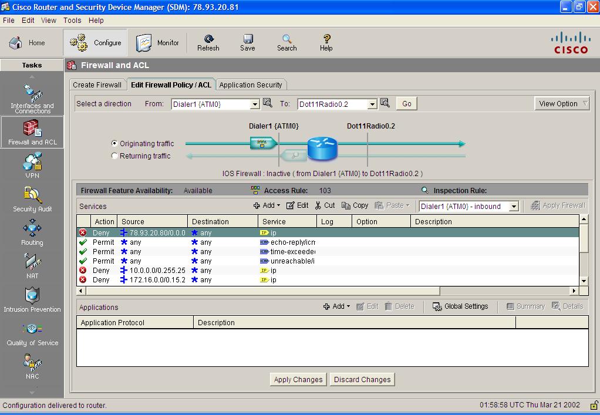Expand the From interface dropdown

tap(254, 104)
